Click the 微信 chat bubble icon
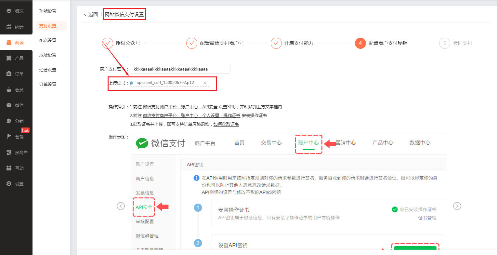Image resolution: width=497 pixels, height=255 pixels. [9, 105]
